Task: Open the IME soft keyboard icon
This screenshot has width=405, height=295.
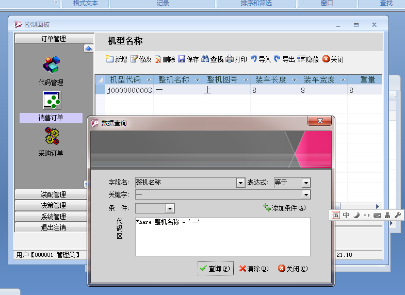Action: pos(377,215)
